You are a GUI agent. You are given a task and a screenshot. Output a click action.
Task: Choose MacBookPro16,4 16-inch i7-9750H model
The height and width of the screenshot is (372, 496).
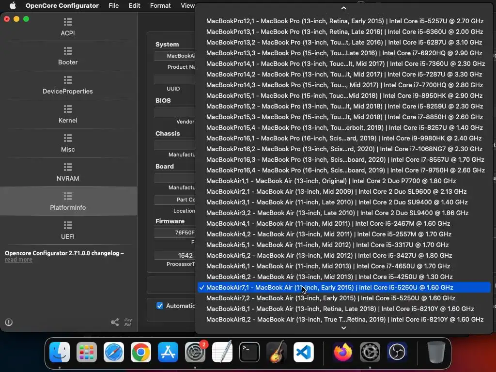[344, 170]
